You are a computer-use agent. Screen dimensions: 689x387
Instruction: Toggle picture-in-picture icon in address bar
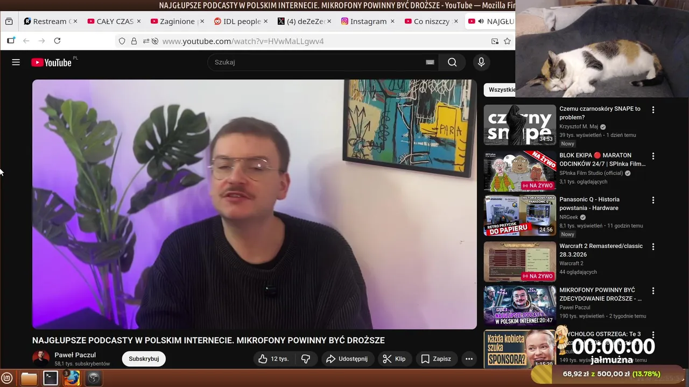click(495, 41)
